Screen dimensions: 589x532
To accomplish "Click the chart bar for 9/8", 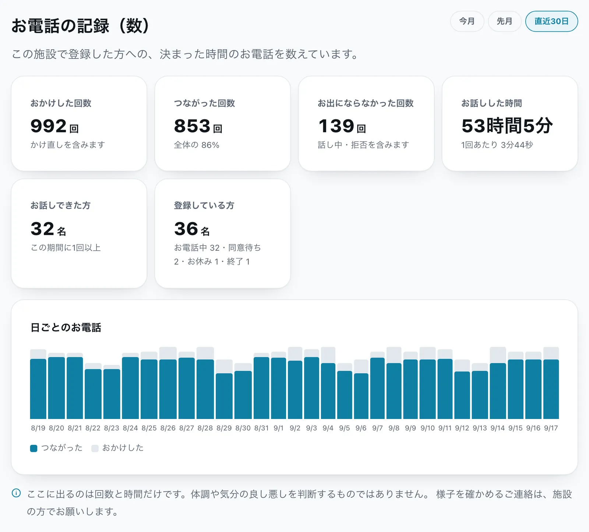I will point(394,383).
